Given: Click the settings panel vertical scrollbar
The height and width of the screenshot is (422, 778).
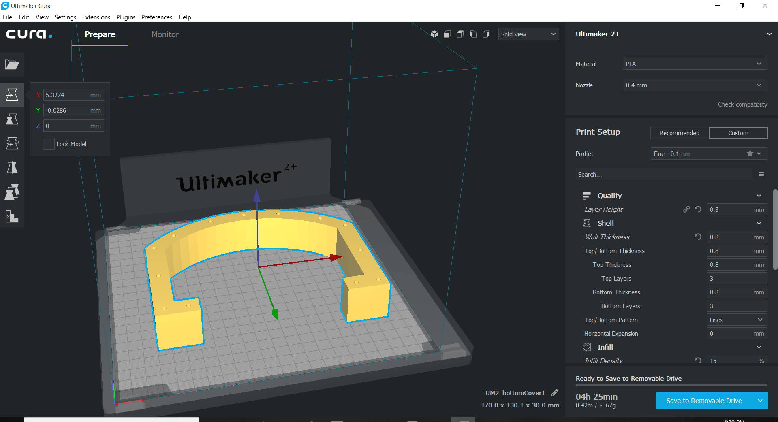Looking at the screenshot, I should point(775,229).
